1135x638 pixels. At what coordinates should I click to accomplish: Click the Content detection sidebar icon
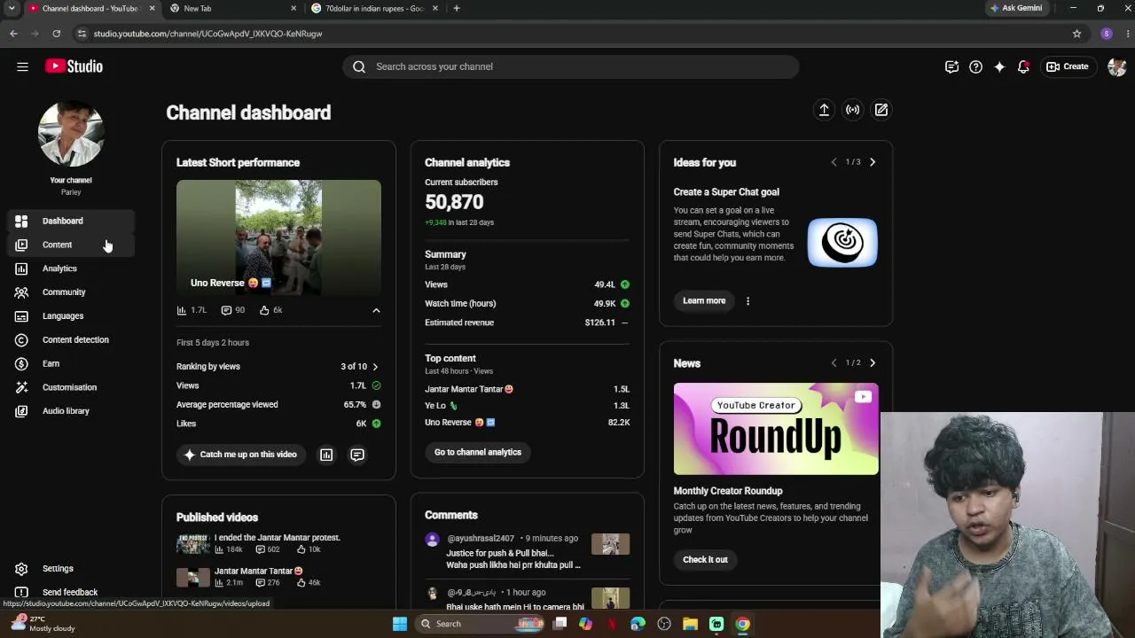21,340
